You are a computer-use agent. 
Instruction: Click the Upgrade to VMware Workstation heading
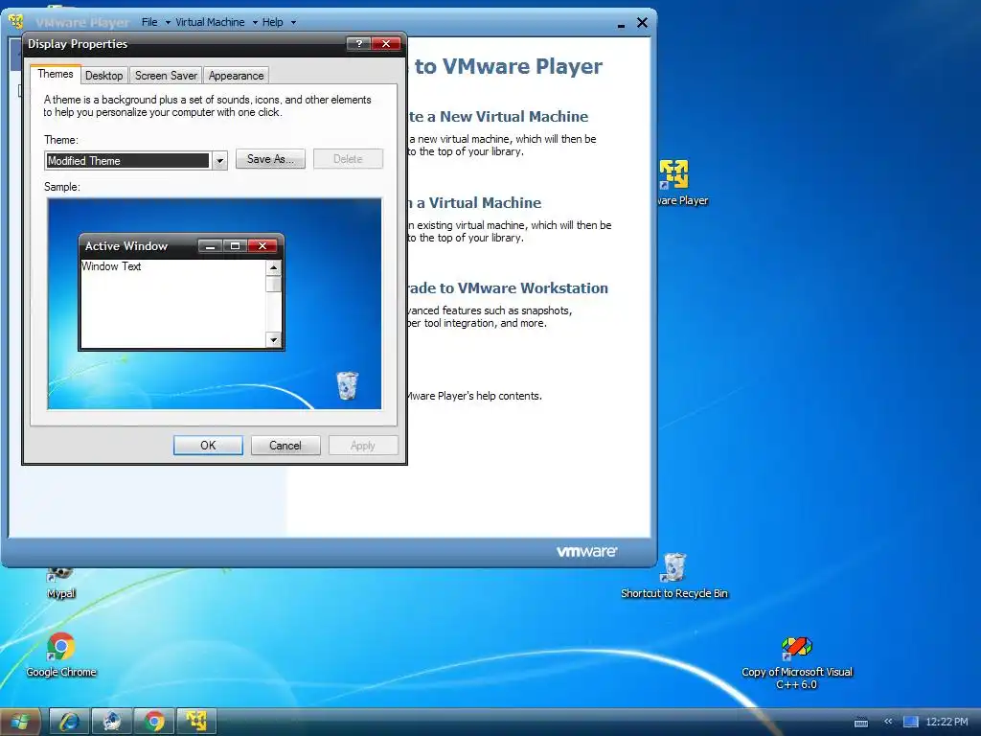[x=508, y=287]
